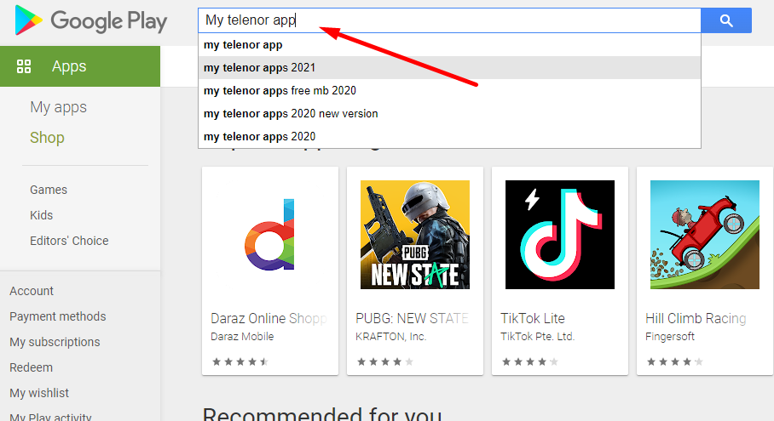Open the Apps section header
This screenshot has width=774, height=421.
pyautogui.click(x=80, y=66)
